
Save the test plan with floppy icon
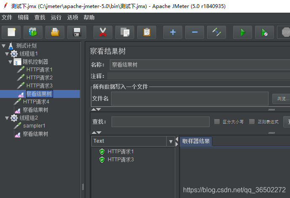click(77, 32)
